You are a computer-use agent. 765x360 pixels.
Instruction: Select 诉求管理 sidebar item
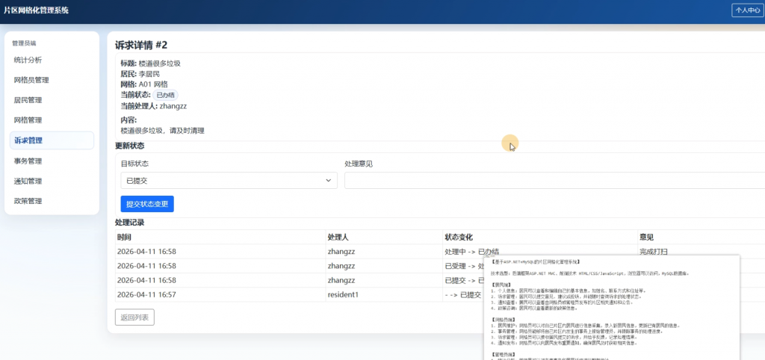(52, 140)
